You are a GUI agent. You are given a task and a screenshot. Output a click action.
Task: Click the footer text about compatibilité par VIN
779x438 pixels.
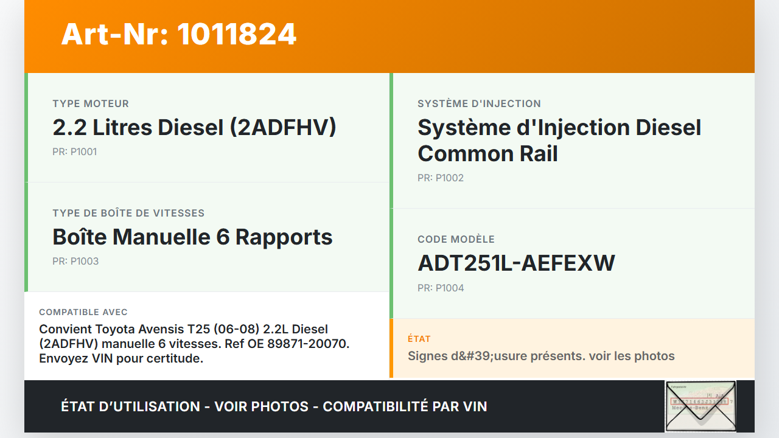pyautogui.click(x=274, y=406)
